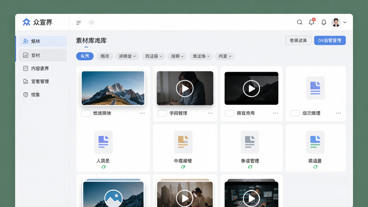Image resolution: width=368 pixels, height=207 pixels.
Task: Open the second chevron dropdown chip in the filter row
Action: (x=153, y=56)
